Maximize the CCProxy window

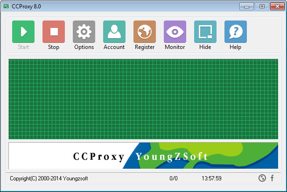[x=261, y=6]
